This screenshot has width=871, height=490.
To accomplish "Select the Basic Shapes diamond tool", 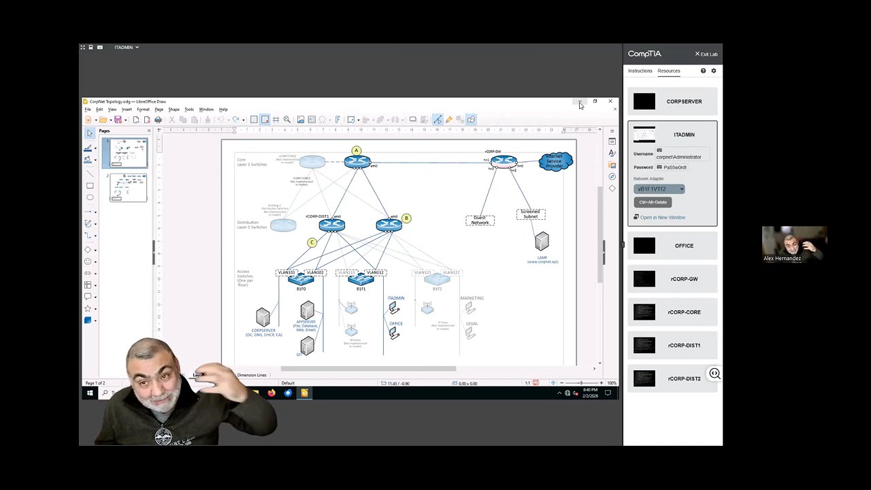I will pos(88,250).
